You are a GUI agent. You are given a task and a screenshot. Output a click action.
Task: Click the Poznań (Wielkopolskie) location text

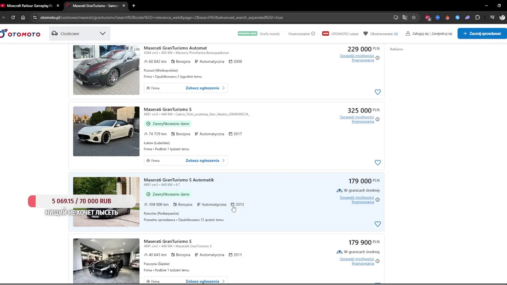click(161, 70)
